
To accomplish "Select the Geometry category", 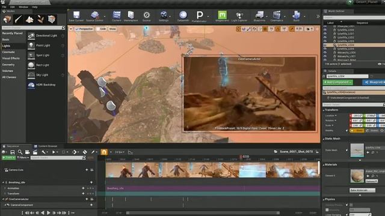I will pyautogui.click(x=8, y=65).
